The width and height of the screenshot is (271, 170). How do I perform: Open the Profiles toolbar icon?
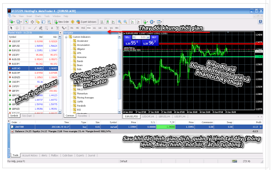19,22
